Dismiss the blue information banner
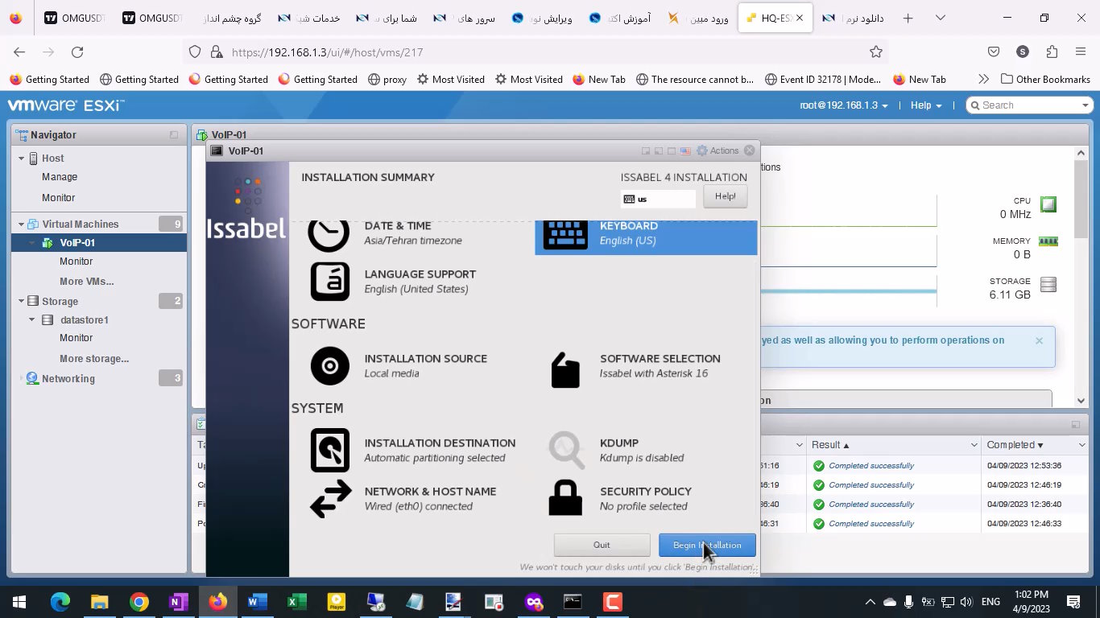This screenshot has width=1100, height=618. [1039, 340]
